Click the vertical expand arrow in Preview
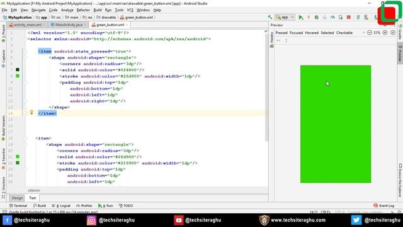Viewport: 403px width, 227px height. click(x=286, y=40)
